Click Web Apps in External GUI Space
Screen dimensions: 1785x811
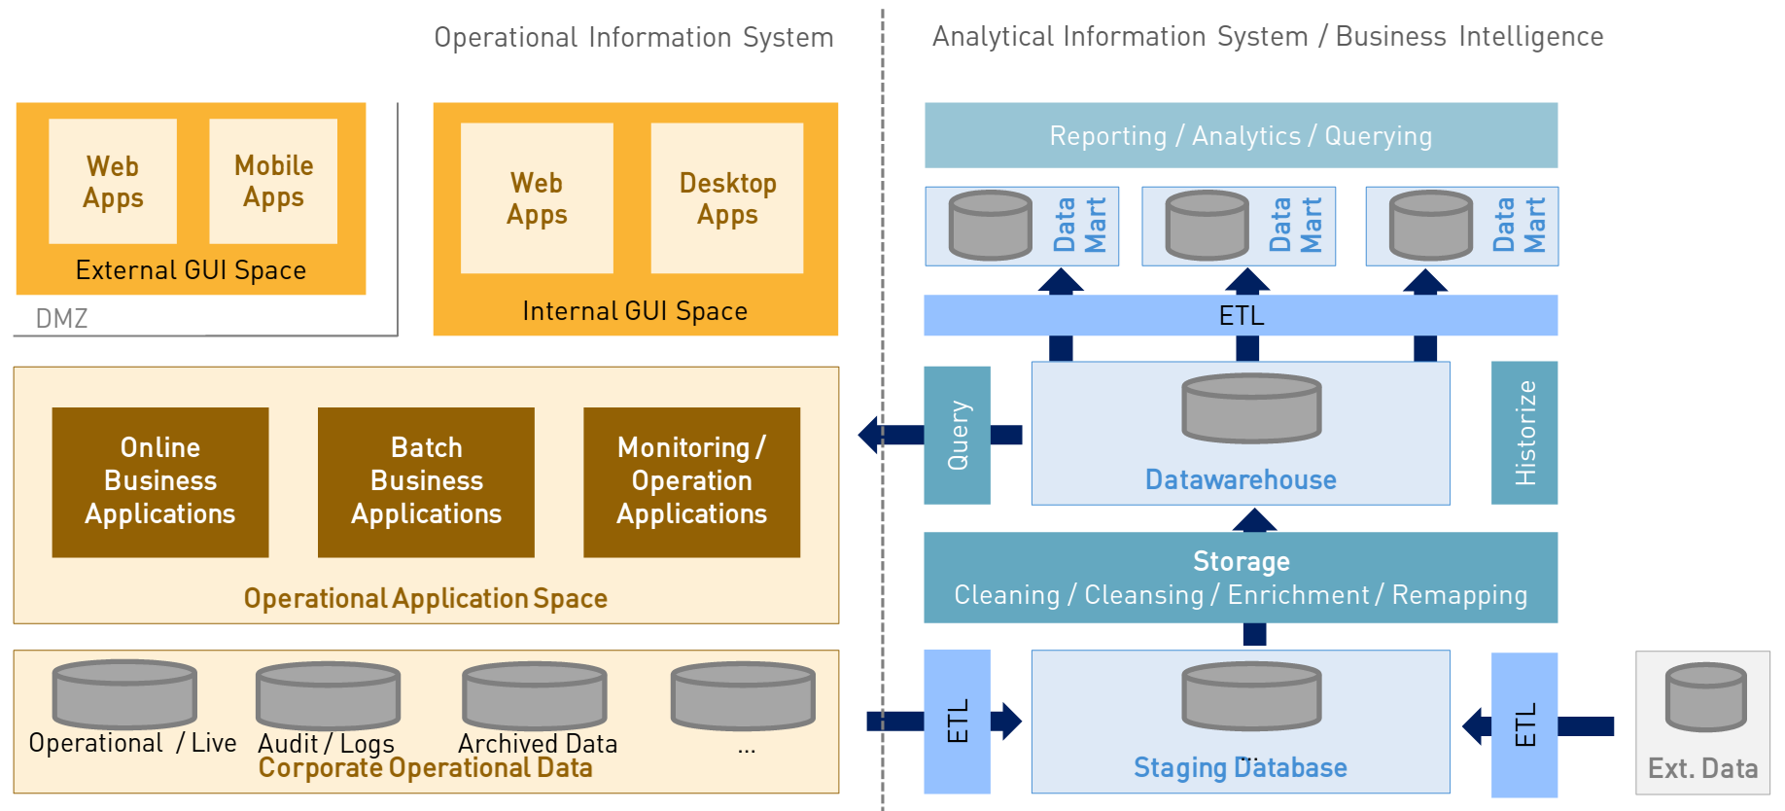[113, 182]
